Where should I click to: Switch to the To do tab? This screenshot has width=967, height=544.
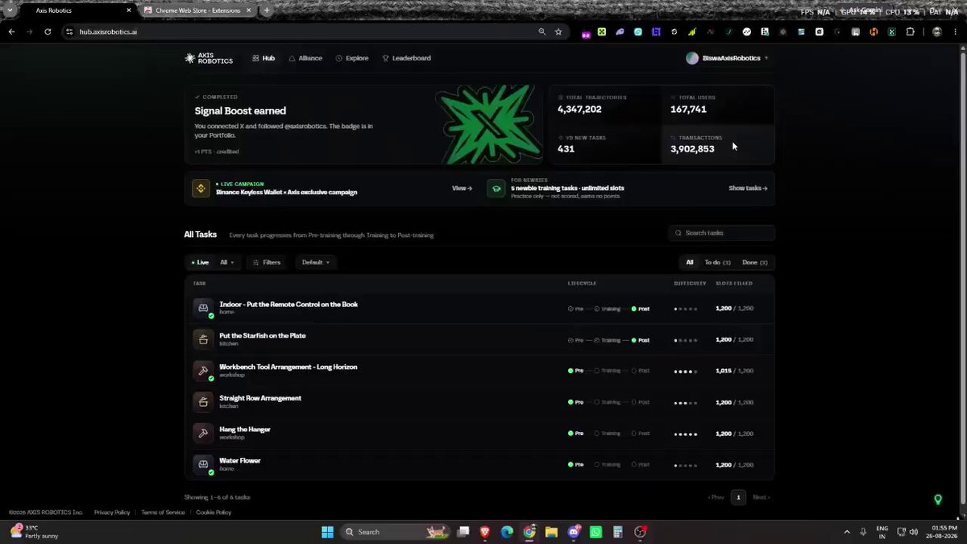coord(717,262)
